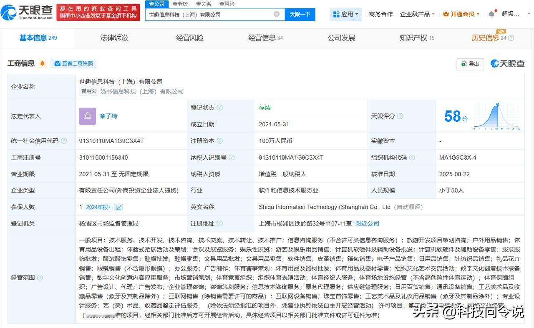The width and height of the screenshot is (534, 328).
Task: Open the trend chart icon beside 2024年报
Action: [x=118, y=207]
